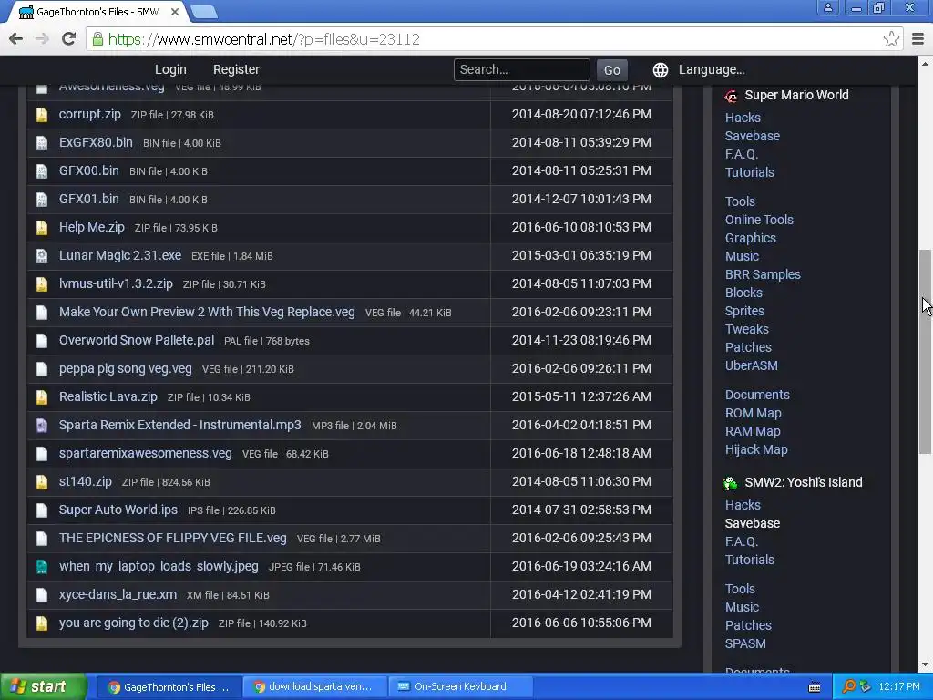Click the browser back arrow
Viewport: 933px width, 700px height.
(x=16, y=39)
